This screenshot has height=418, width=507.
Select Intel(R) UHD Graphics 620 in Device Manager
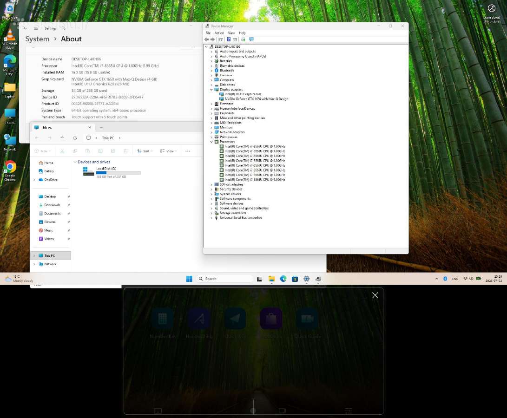click(x=240, y=94)
